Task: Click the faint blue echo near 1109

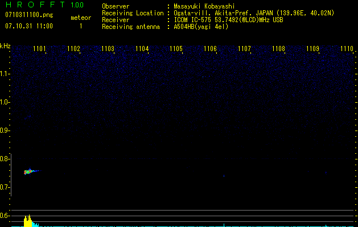Action: [326, 173]
